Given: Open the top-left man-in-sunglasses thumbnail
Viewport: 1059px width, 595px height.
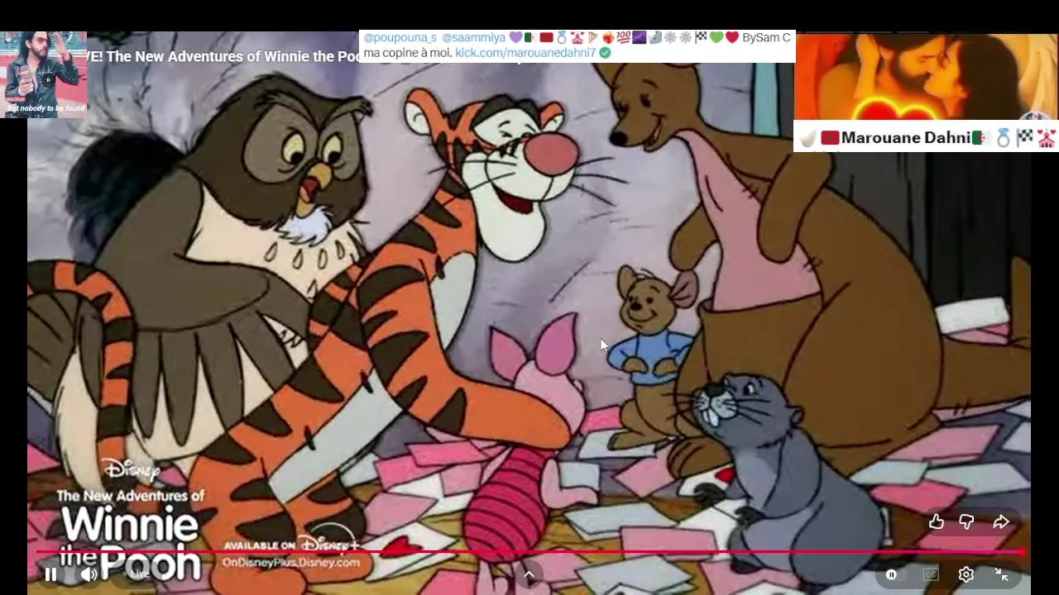Looking at the screenshot, I should [44, 74].
